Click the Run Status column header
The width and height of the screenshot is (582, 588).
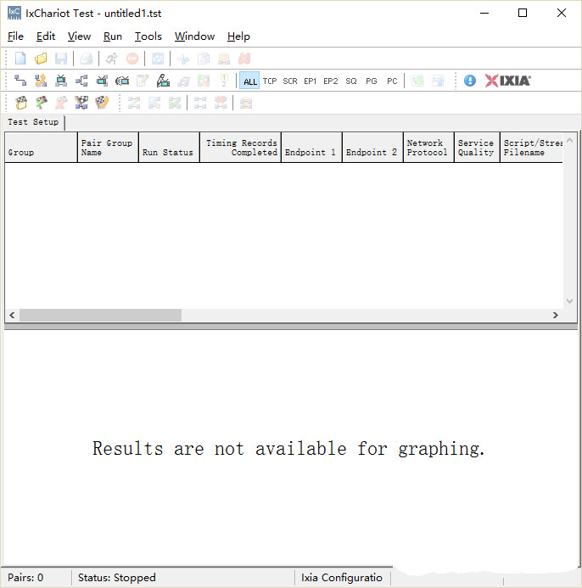pyautogui.click(x=168, y=148)
